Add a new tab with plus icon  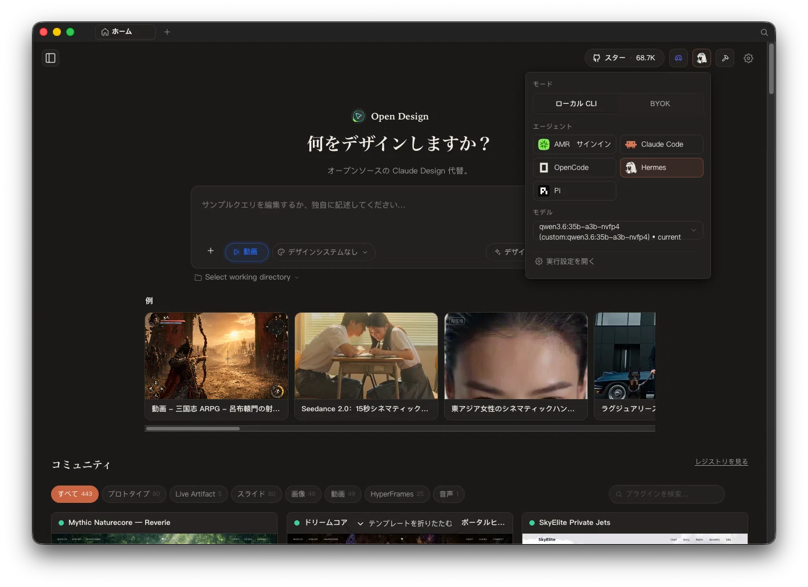(167, 32)
